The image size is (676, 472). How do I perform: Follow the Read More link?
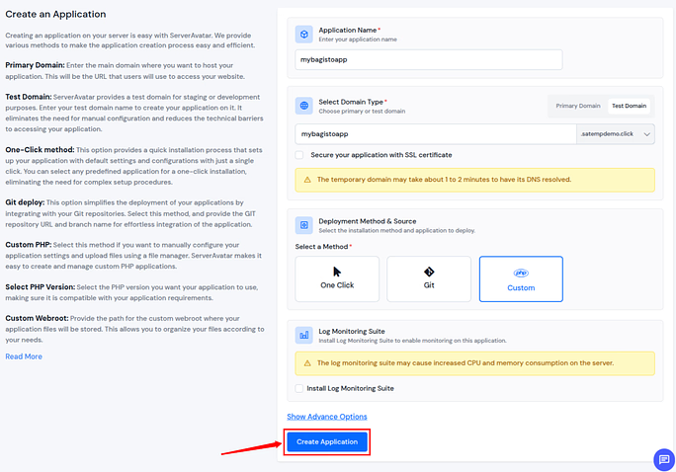[24, 356]
